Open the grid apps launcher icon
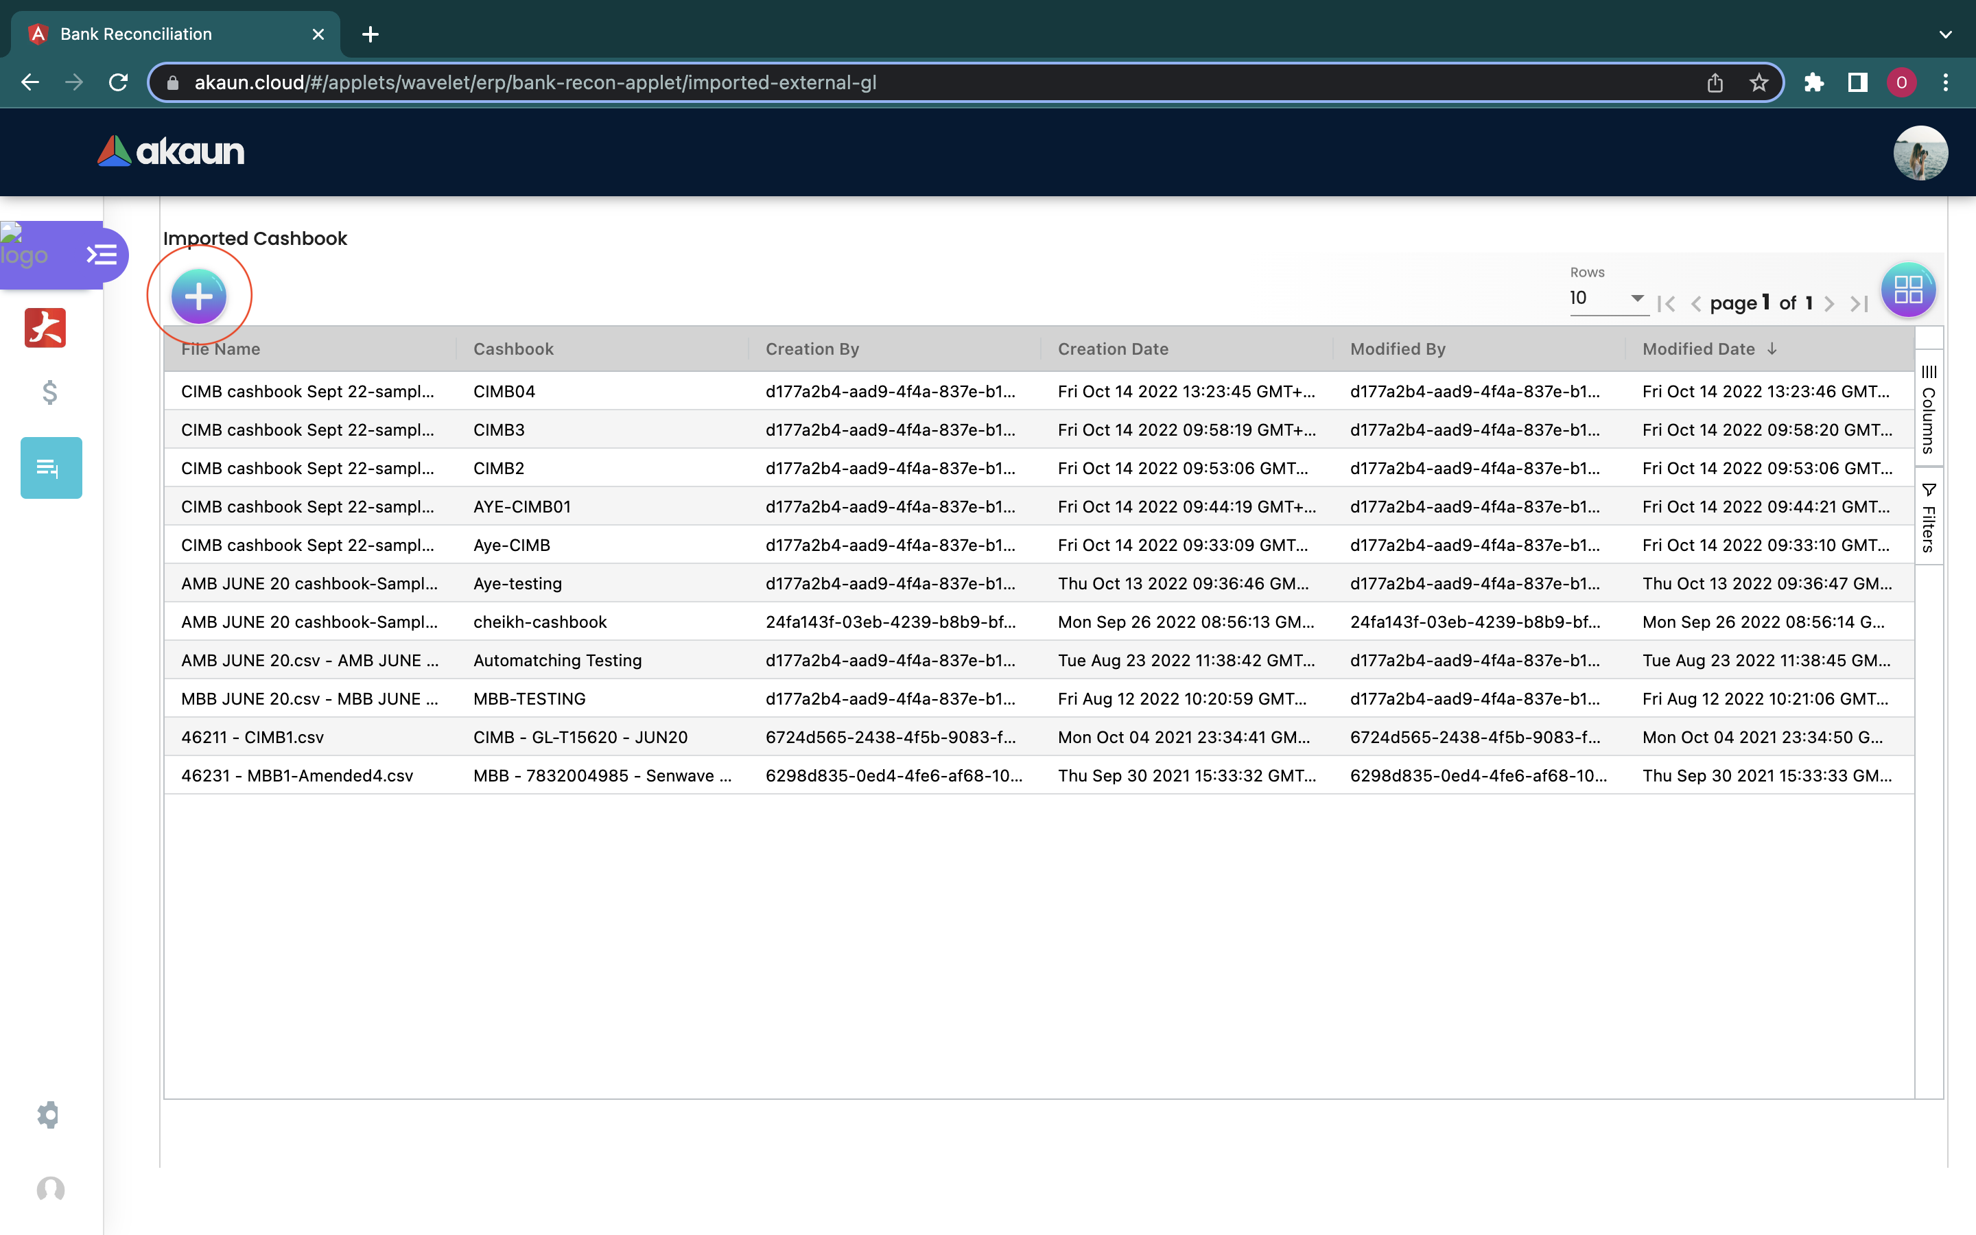1976x1235 pixels. point(1907,290)
